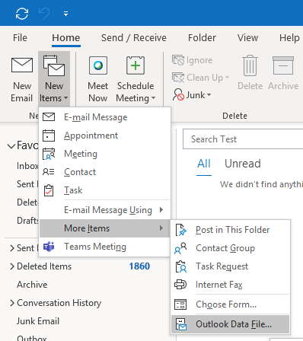Expand the Deleted Items folder

[11, 266]
